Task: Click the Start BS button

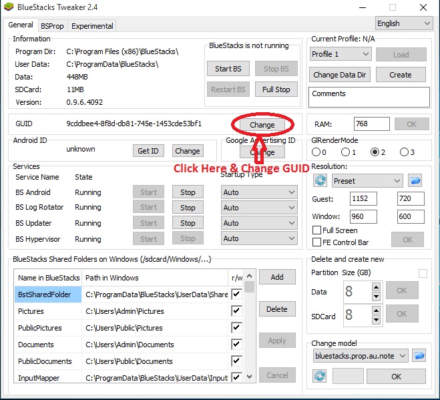Action: tap(228, 69)
